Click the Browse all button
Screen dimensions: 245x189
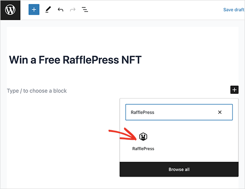(179, 169)
